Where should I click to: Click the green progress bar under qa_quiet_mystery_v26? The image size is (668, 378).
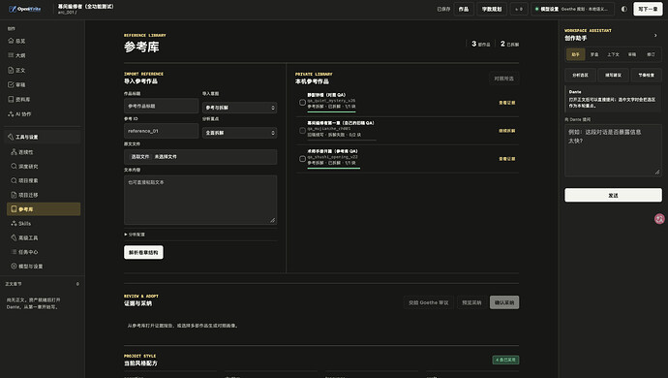331,111
